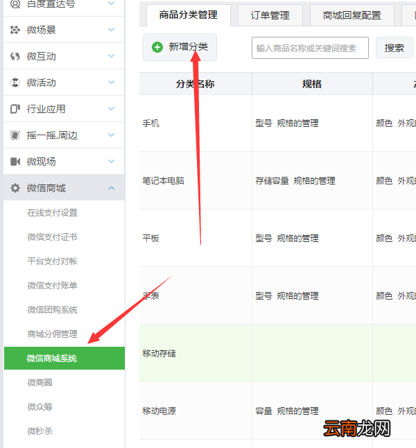The height and width of the screenshot is (448, 416).
Task: Click the 微现场 video camera icon
Action: point(15,162)
